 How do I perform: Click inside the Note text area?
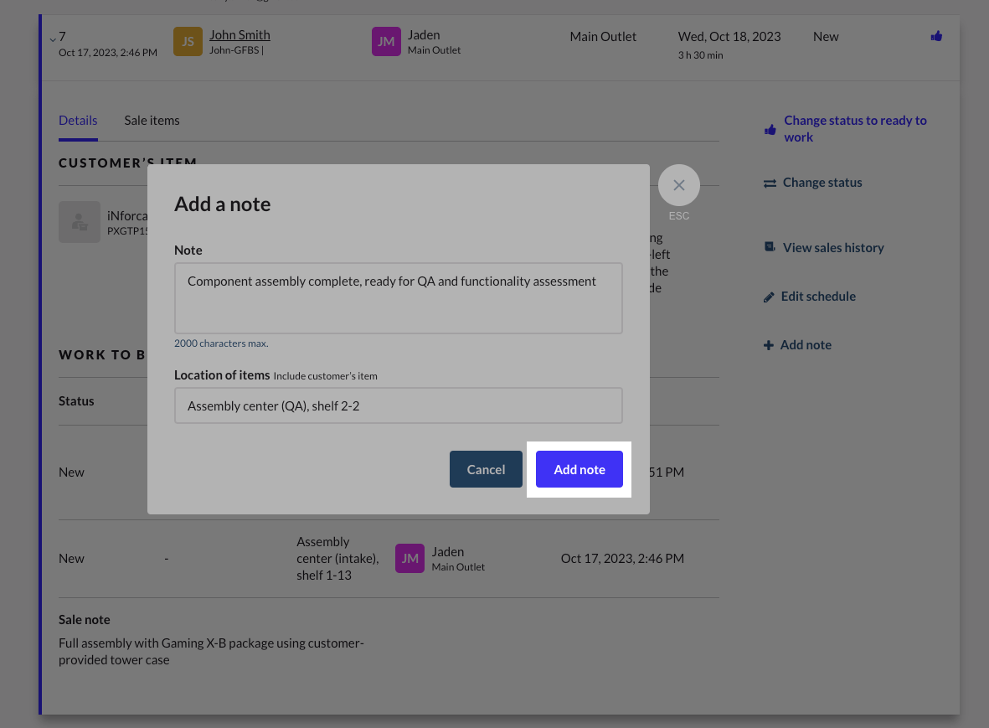(398, 298)
